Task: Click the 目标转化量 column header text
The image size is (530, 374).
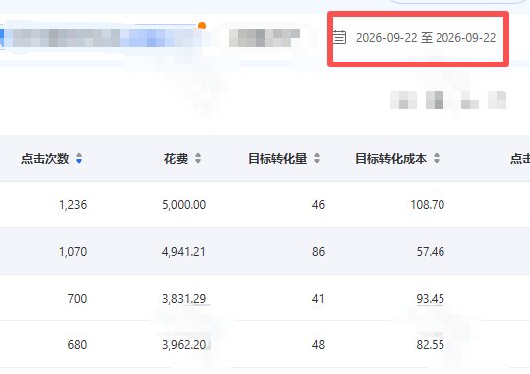Action: point(277,158)
